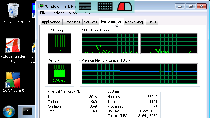This screenshot has width=210, height=118.
Task: Click the first CPU Usage History graph
Action: [110, 44]
